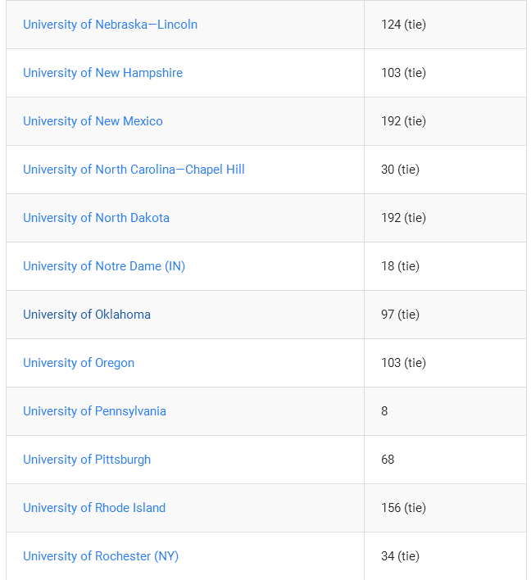This screenshot has width=531, height=580.
Task: Click Nebraska—Lincoln rank cell 124 (tie)
Action: pos(445,25)
